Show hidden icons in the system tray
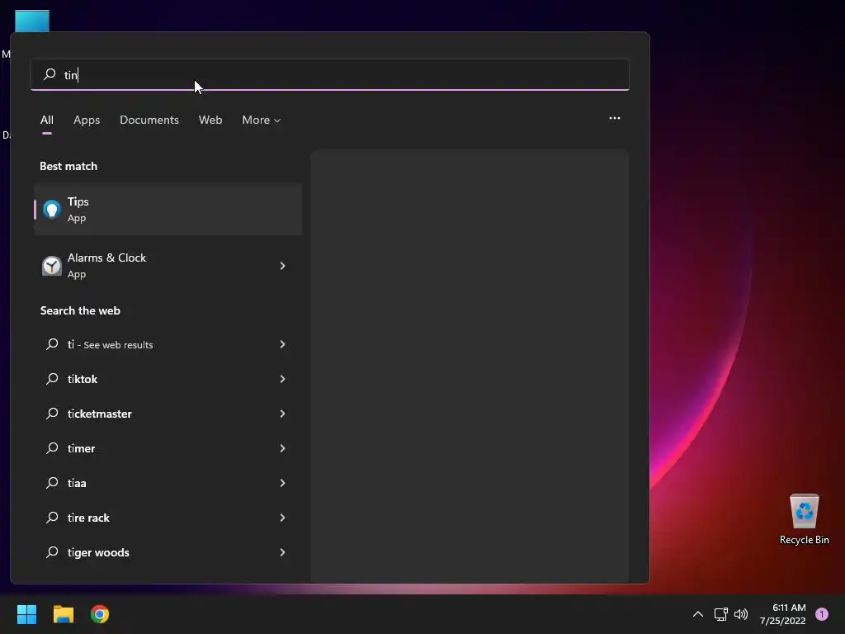The image size is (845, 634). click(x=698, y=614)
